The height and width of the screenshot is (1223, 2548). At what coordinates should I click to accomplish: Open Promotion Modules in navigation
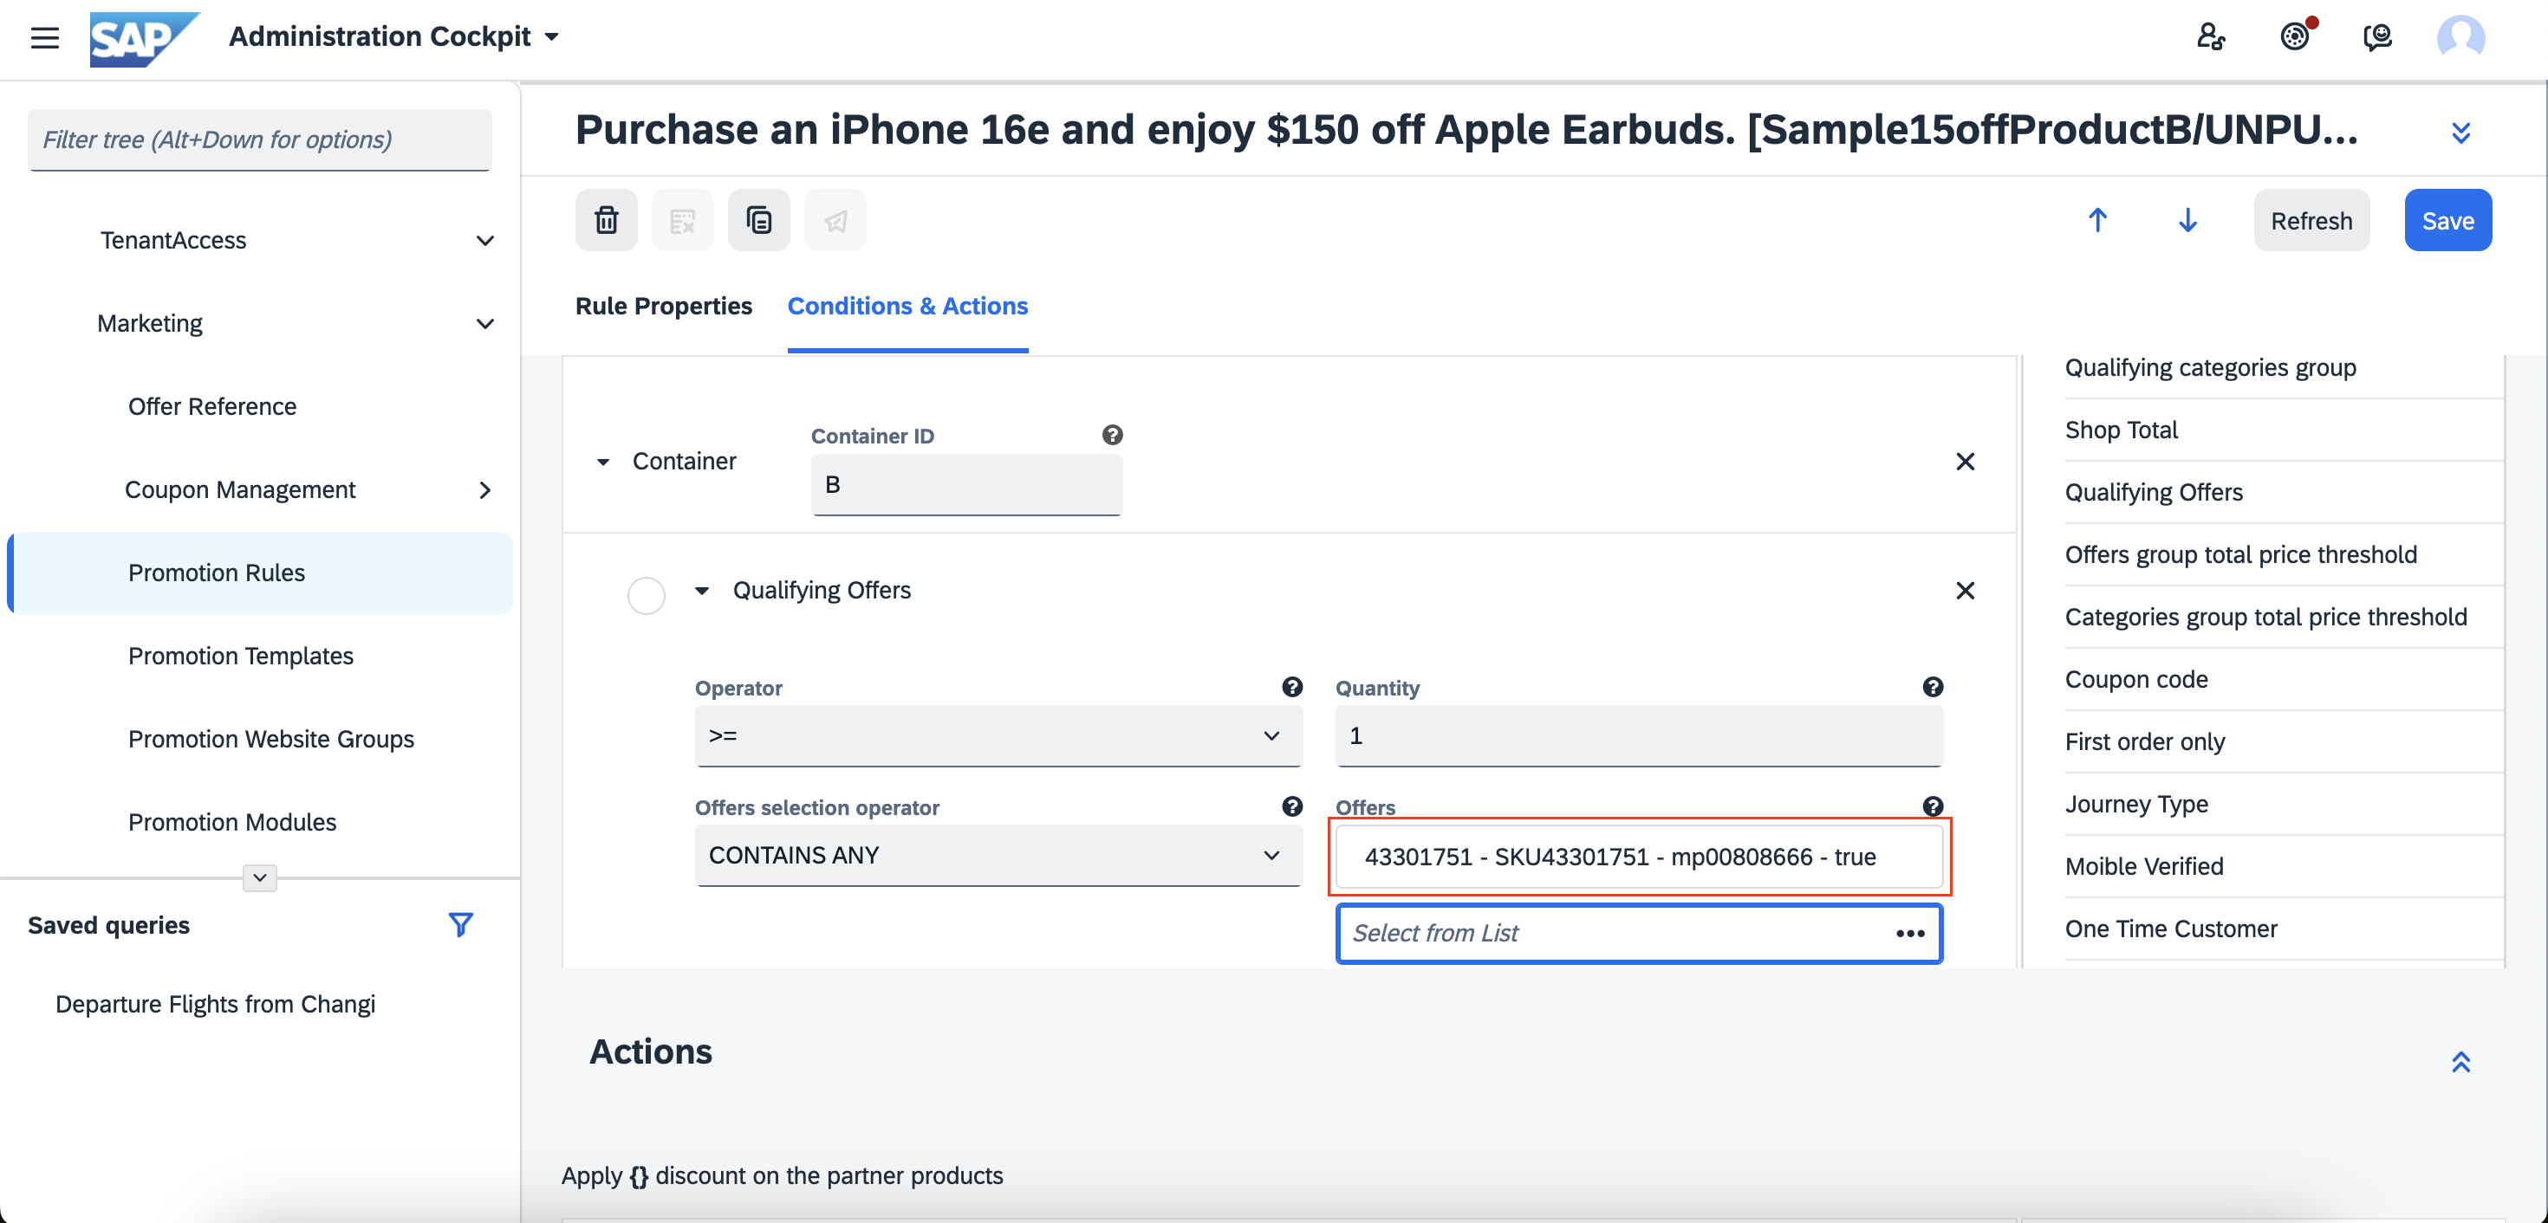pyautogui.click(x=231, y=822)
